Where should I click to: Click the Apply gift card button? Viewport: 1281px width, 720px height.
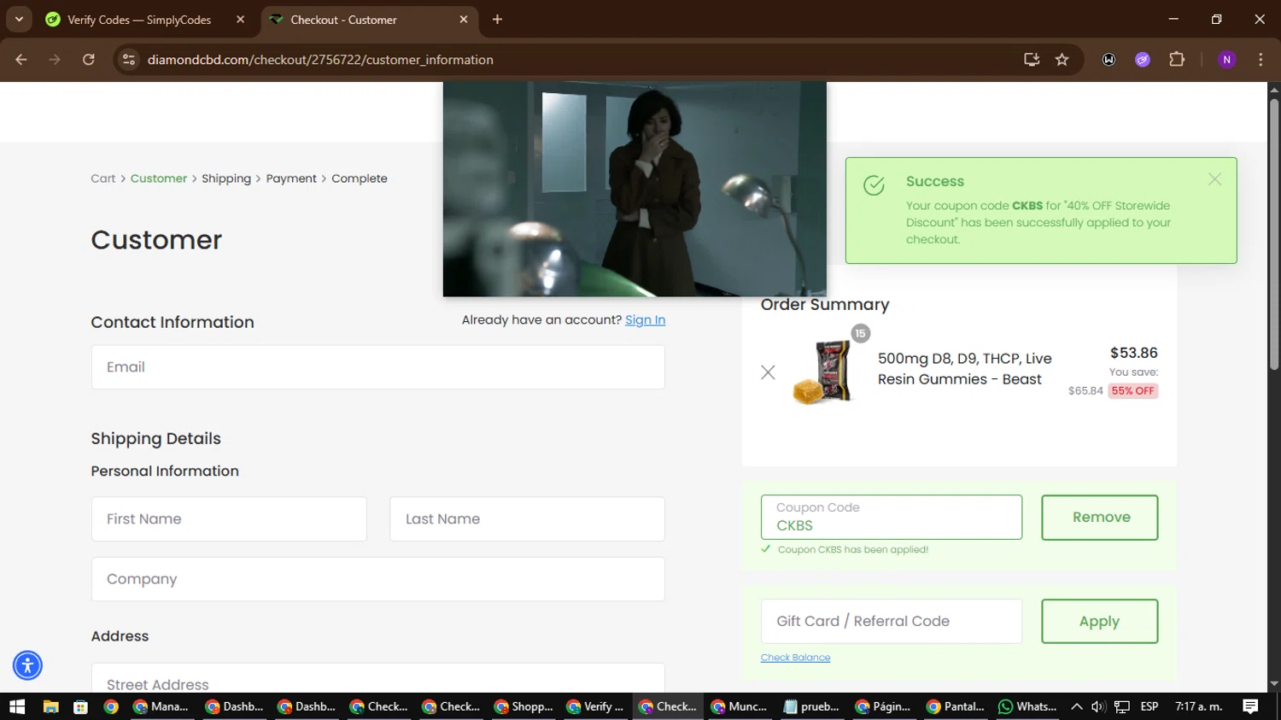[1099, 621]
